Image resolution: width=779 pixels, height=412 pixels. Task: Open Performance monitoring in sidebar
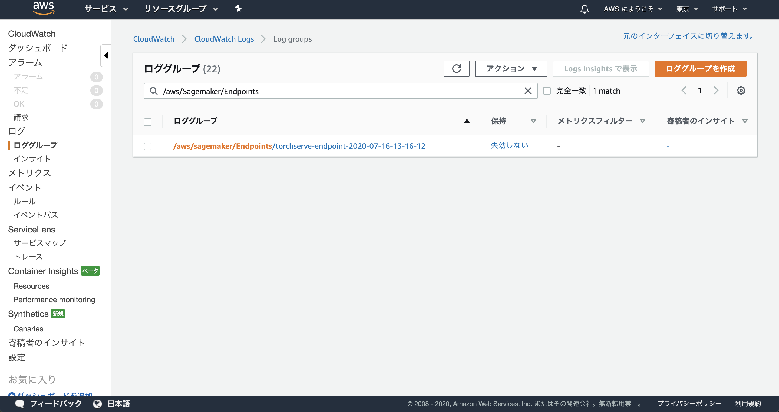54,300
